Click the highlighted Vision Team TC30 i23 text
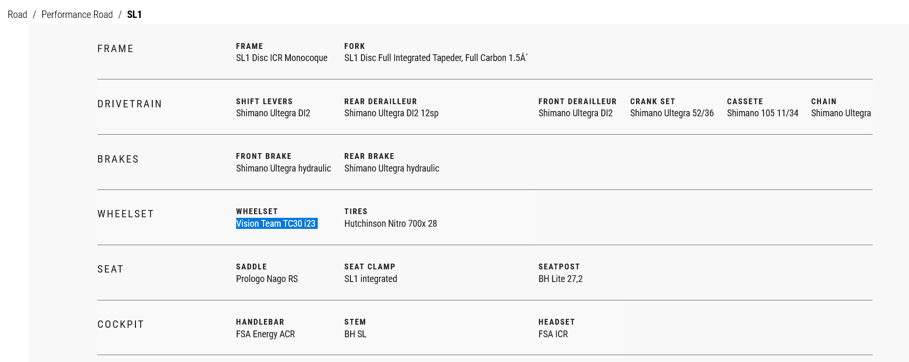Viewport: 909px width, 362px height. point(276,224)
